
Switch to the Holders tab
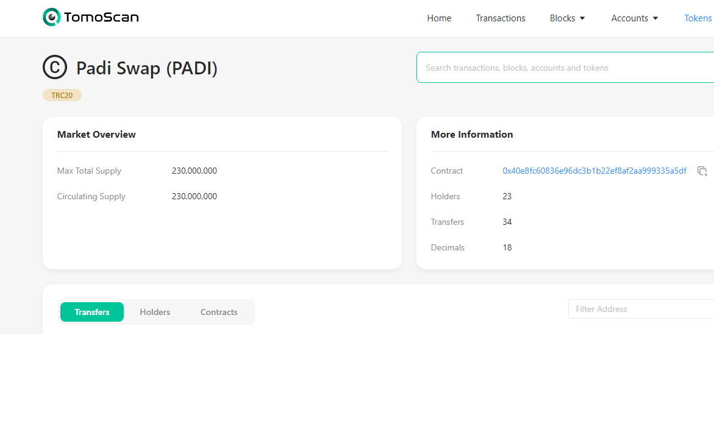(155, 312)
